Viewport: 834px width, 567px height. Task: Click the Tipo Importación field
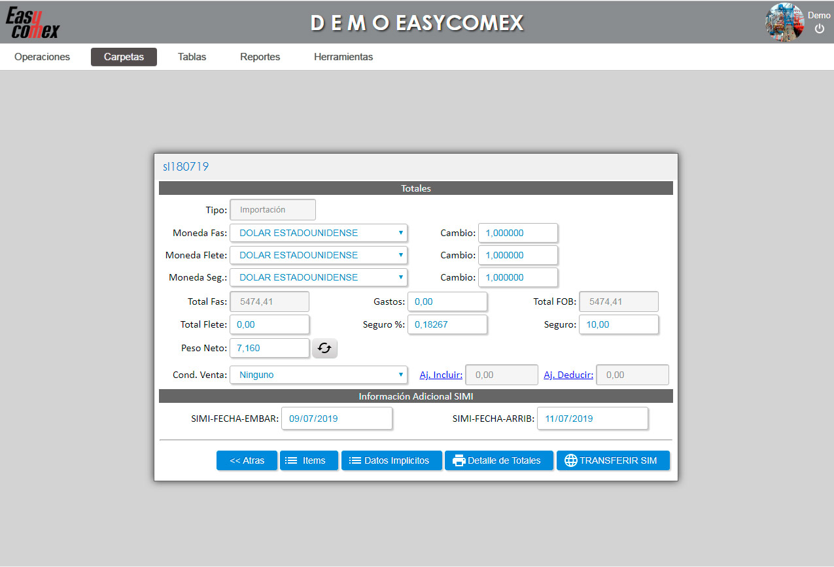(x=273, y=210)
